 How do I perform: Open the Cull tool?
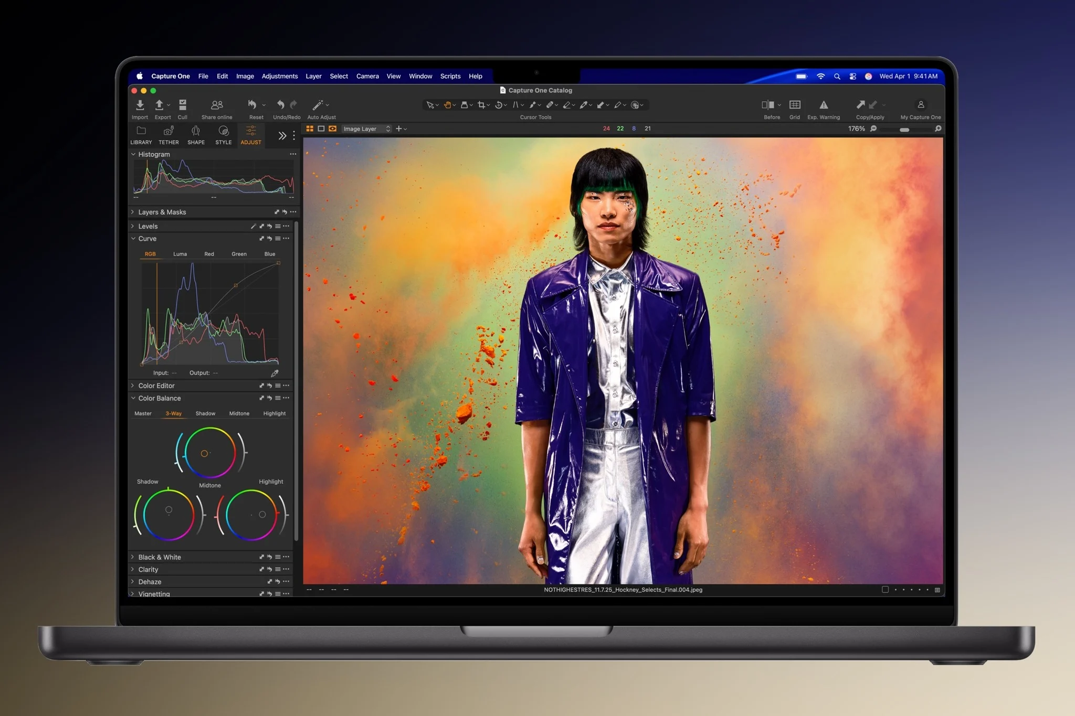pyautogui.click(x=182, y=105)
